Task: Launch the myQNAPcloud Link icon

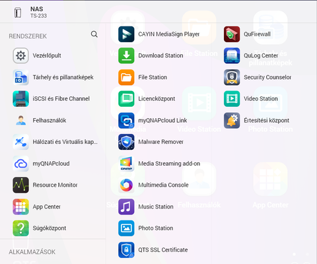Action: point(126,120)
